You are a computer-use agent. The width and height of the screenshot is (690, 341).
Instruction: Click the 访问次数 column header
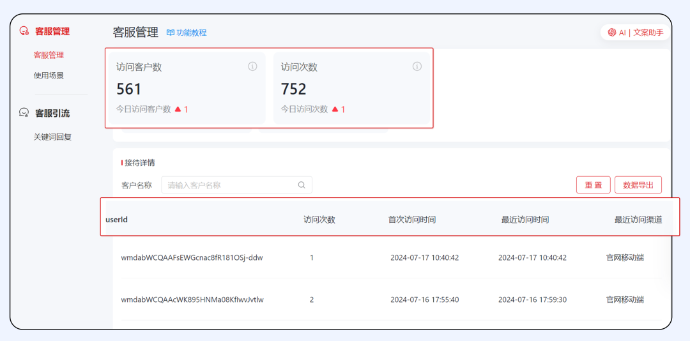[x=319, y=219]
